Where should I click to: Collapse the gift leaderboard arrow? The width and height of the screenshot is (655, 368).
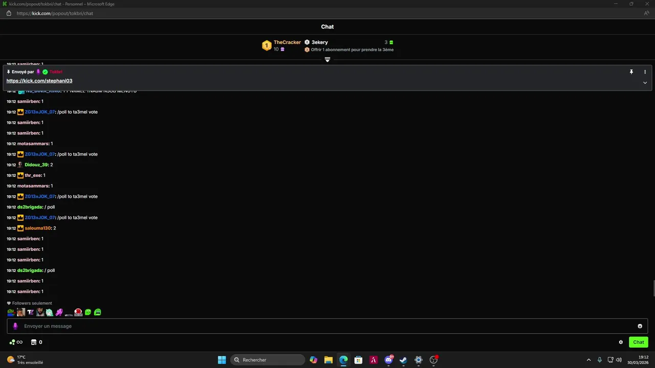[327, 60]
